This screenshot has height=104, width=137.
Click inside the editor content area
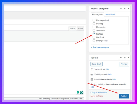coord(44,68)
